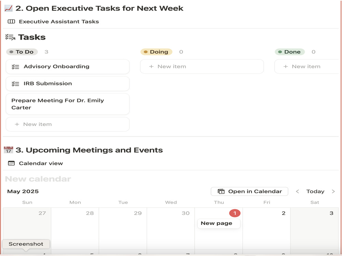Jump to Today in the calendar

point(315,191)
